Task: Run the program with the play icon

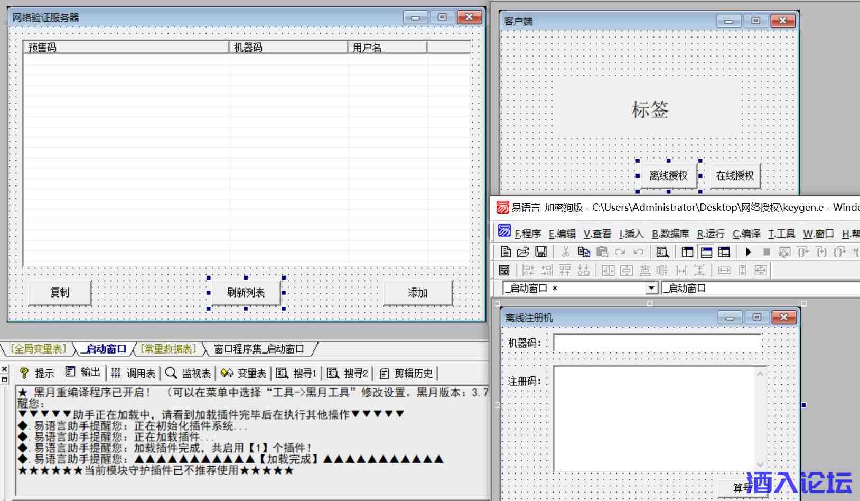Action: (748, 252)
